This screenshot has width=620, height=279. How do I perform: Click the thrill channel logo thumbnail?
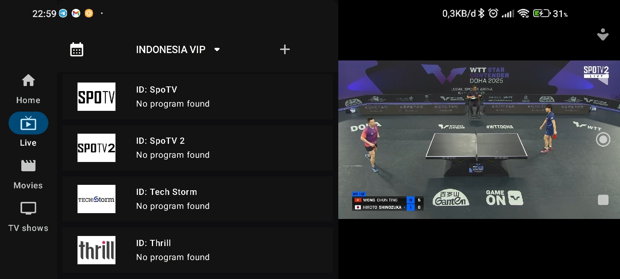pos(96,250)
